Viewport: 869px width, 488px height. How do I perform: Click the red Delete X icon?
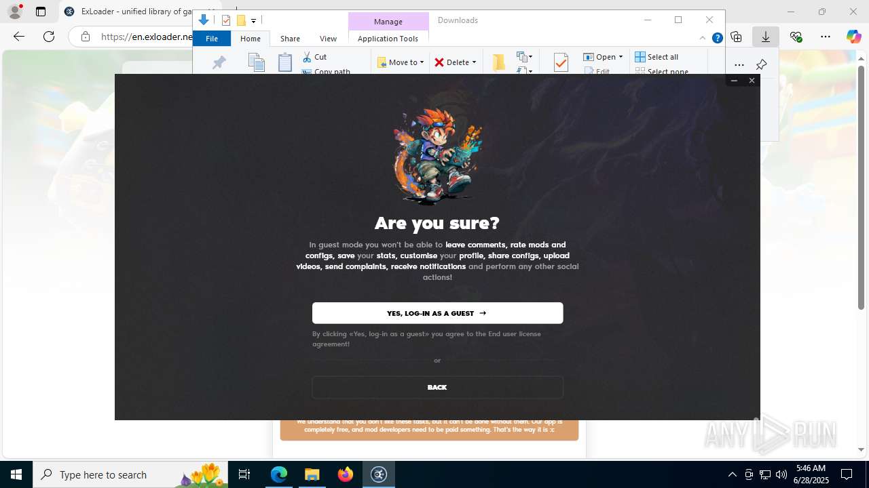point(439,62)
